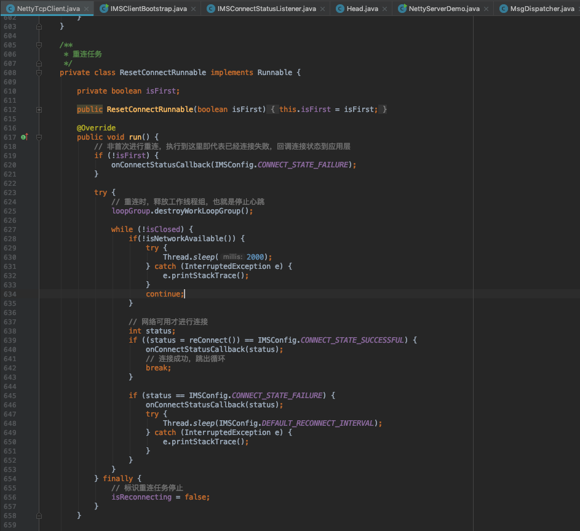Click the class icon on IMSConnectStatusListener.java tab
Viewport: 580px width, 531px height.
[x=211, y=9]
